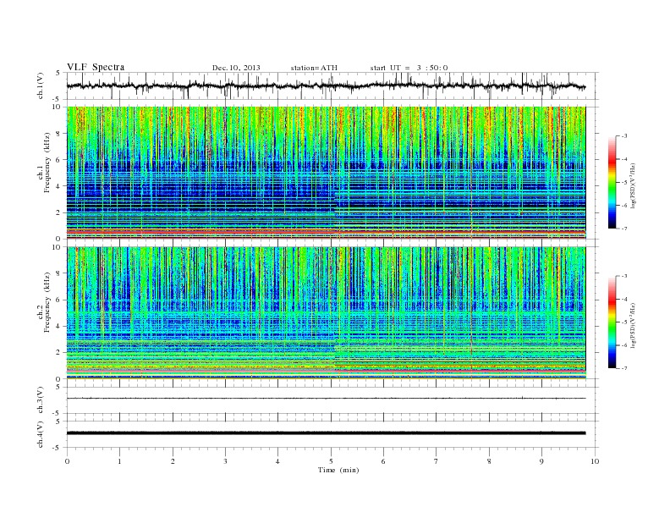Screen dimensions: 670x518
Task: Click the '4' tick on Time axis
Action: (x=277, y=461)
